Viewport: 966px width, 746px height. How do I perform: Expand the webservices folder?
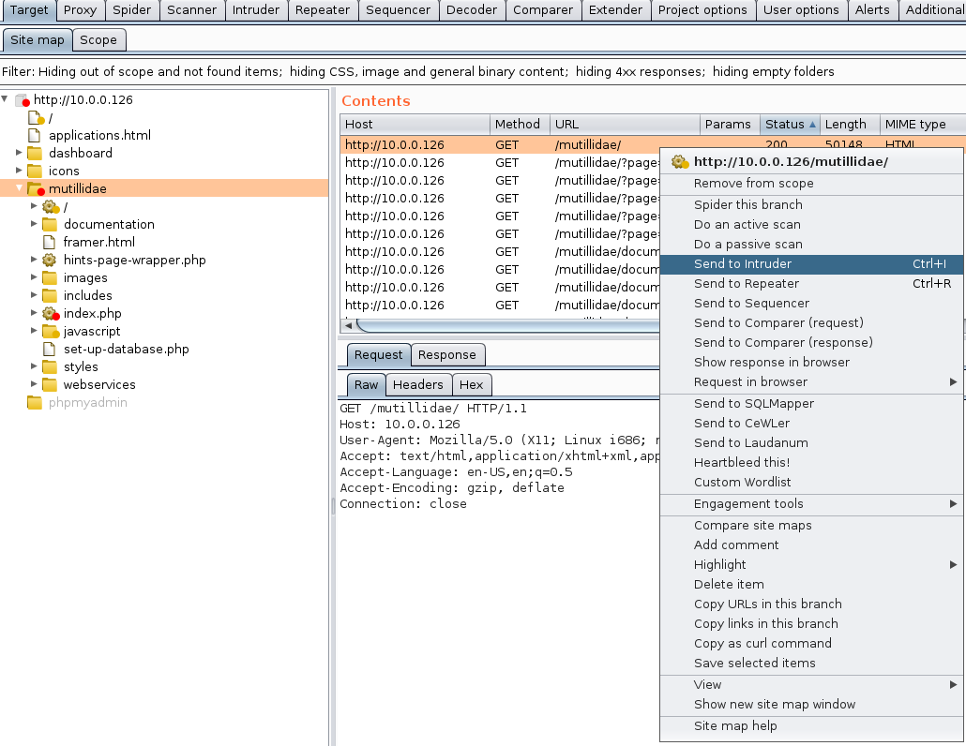pos(34,384)
